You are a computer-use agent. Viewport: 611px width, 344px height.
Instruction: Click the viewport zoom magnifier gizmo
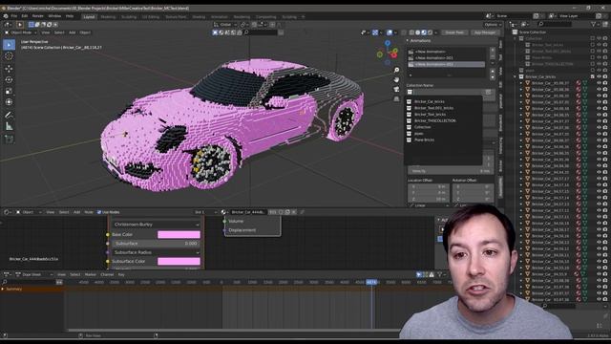pos(396,70)
